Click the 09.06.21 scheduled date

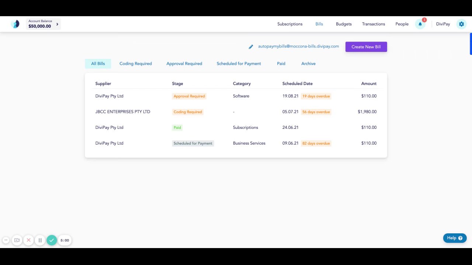pos(291,143)
